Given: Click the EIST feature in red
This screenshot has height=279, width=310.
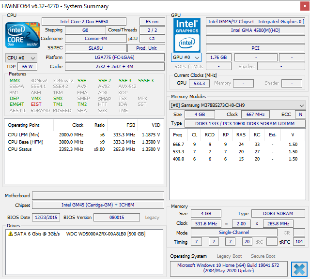Looking at the screenshot, I should tap(36, 104).
